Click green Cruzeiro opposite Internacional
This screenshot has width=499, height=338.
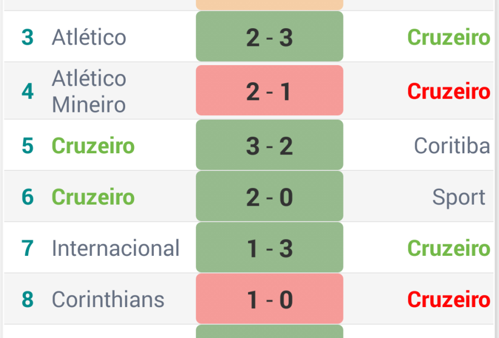(448, 248)
